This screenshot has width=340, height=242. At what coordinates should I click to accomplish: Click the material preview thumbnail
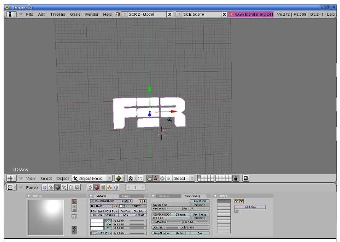click(x=46, y=217)
